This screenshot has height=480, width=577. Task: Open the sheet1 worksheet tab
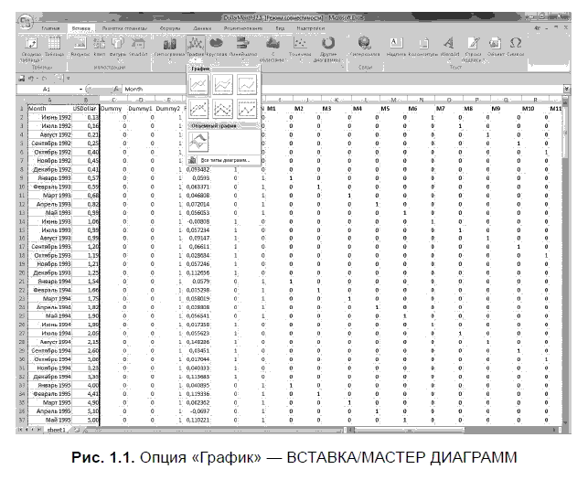(x=59, y=428)
